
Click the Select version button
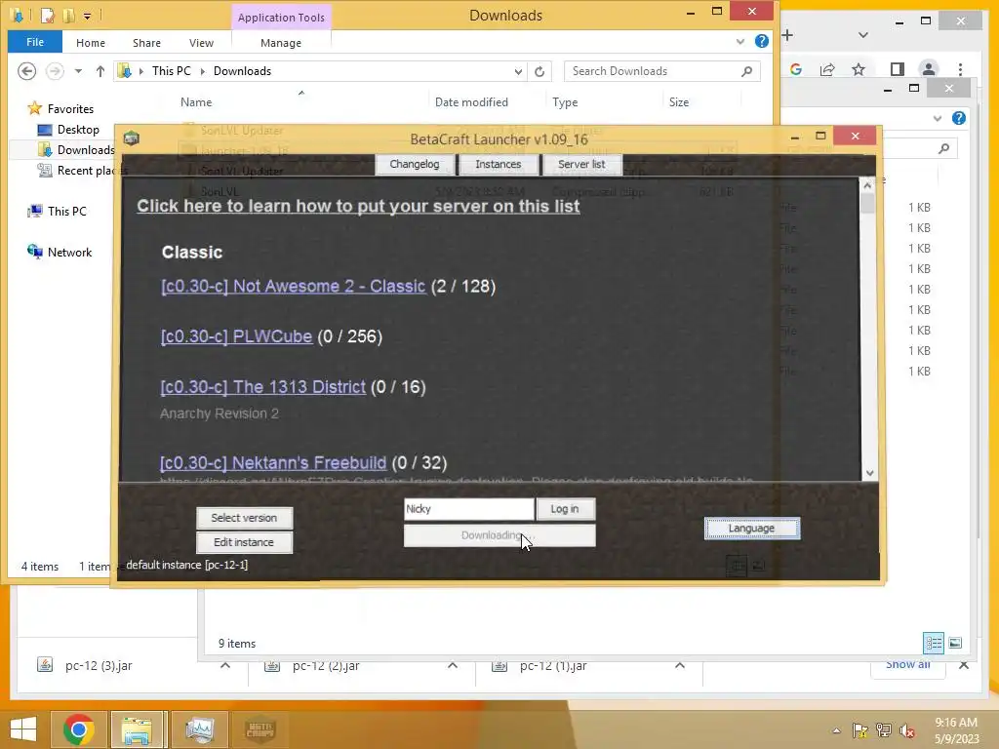(x=245, y=518)
